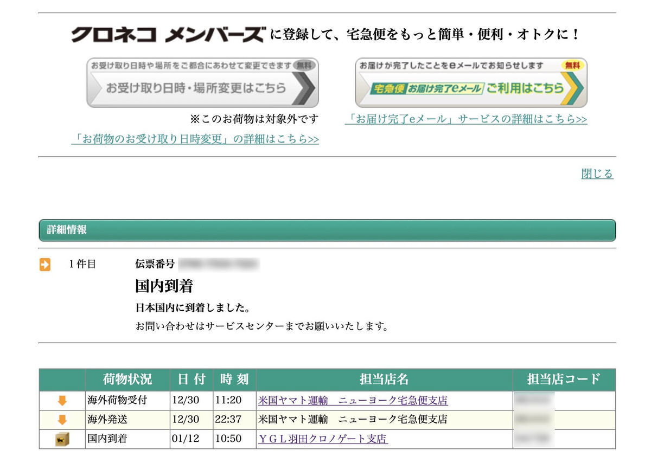
Task: Click 時刻 column header
Action: coord(234,380)
